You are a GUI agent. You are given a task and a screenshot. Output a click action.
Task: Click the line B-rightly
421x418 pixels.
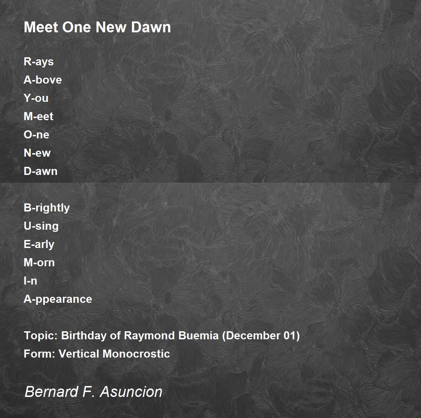(47, 208)
